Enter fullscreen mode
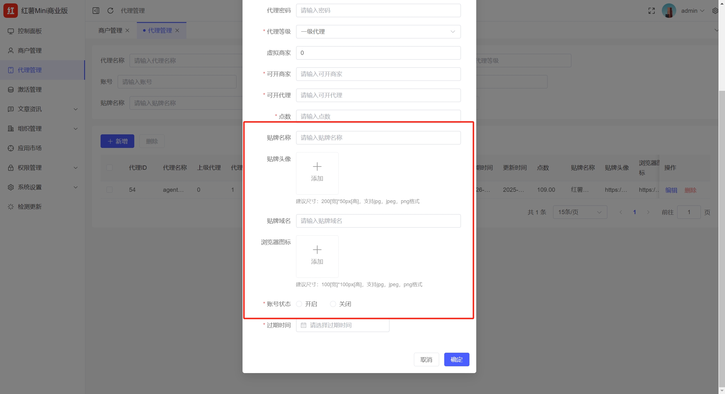 pyautogui.click(x=651, y=10)
